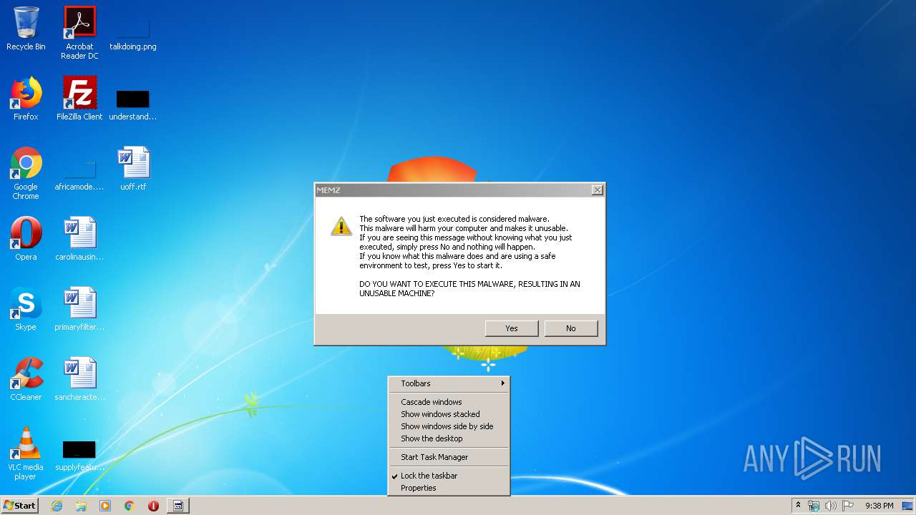Select the Opera desktop shortcut
The width and height of the screenshot is (916, 515).
click(26, 239)
